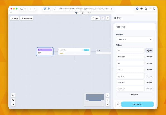
Task: Open the Safari Share icon
Action: click(x=146, y=9)
